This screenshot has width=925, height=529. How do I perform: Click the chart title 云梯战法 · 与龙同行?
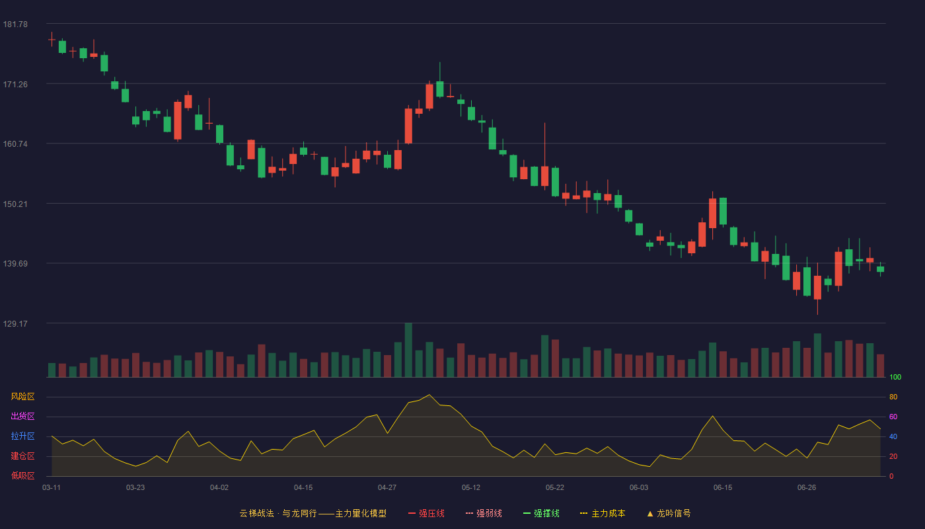(x=278, y=513)
